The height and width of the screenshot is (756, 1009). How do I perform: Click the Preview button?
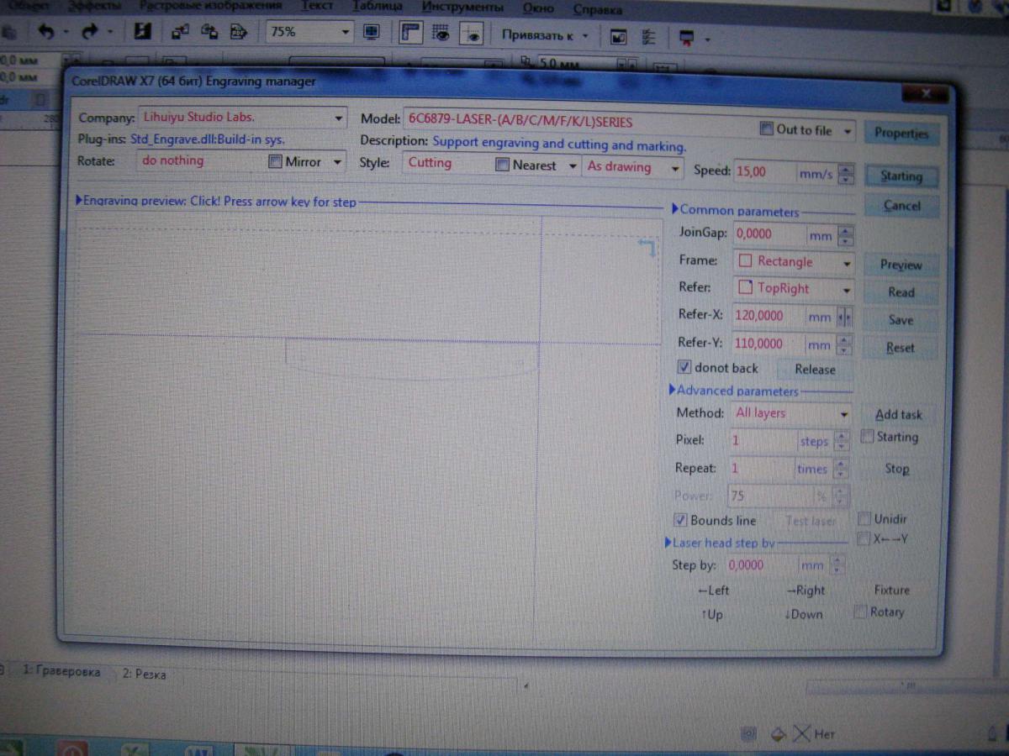tap(901, 265)
